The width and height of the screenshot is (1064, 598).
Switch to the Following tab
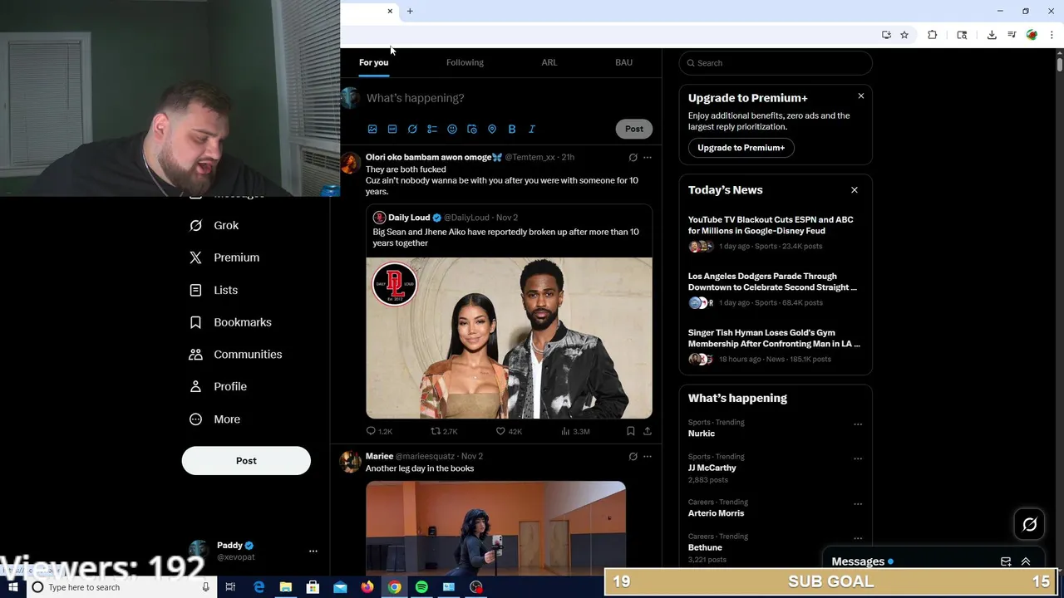(x=465, y=62)
